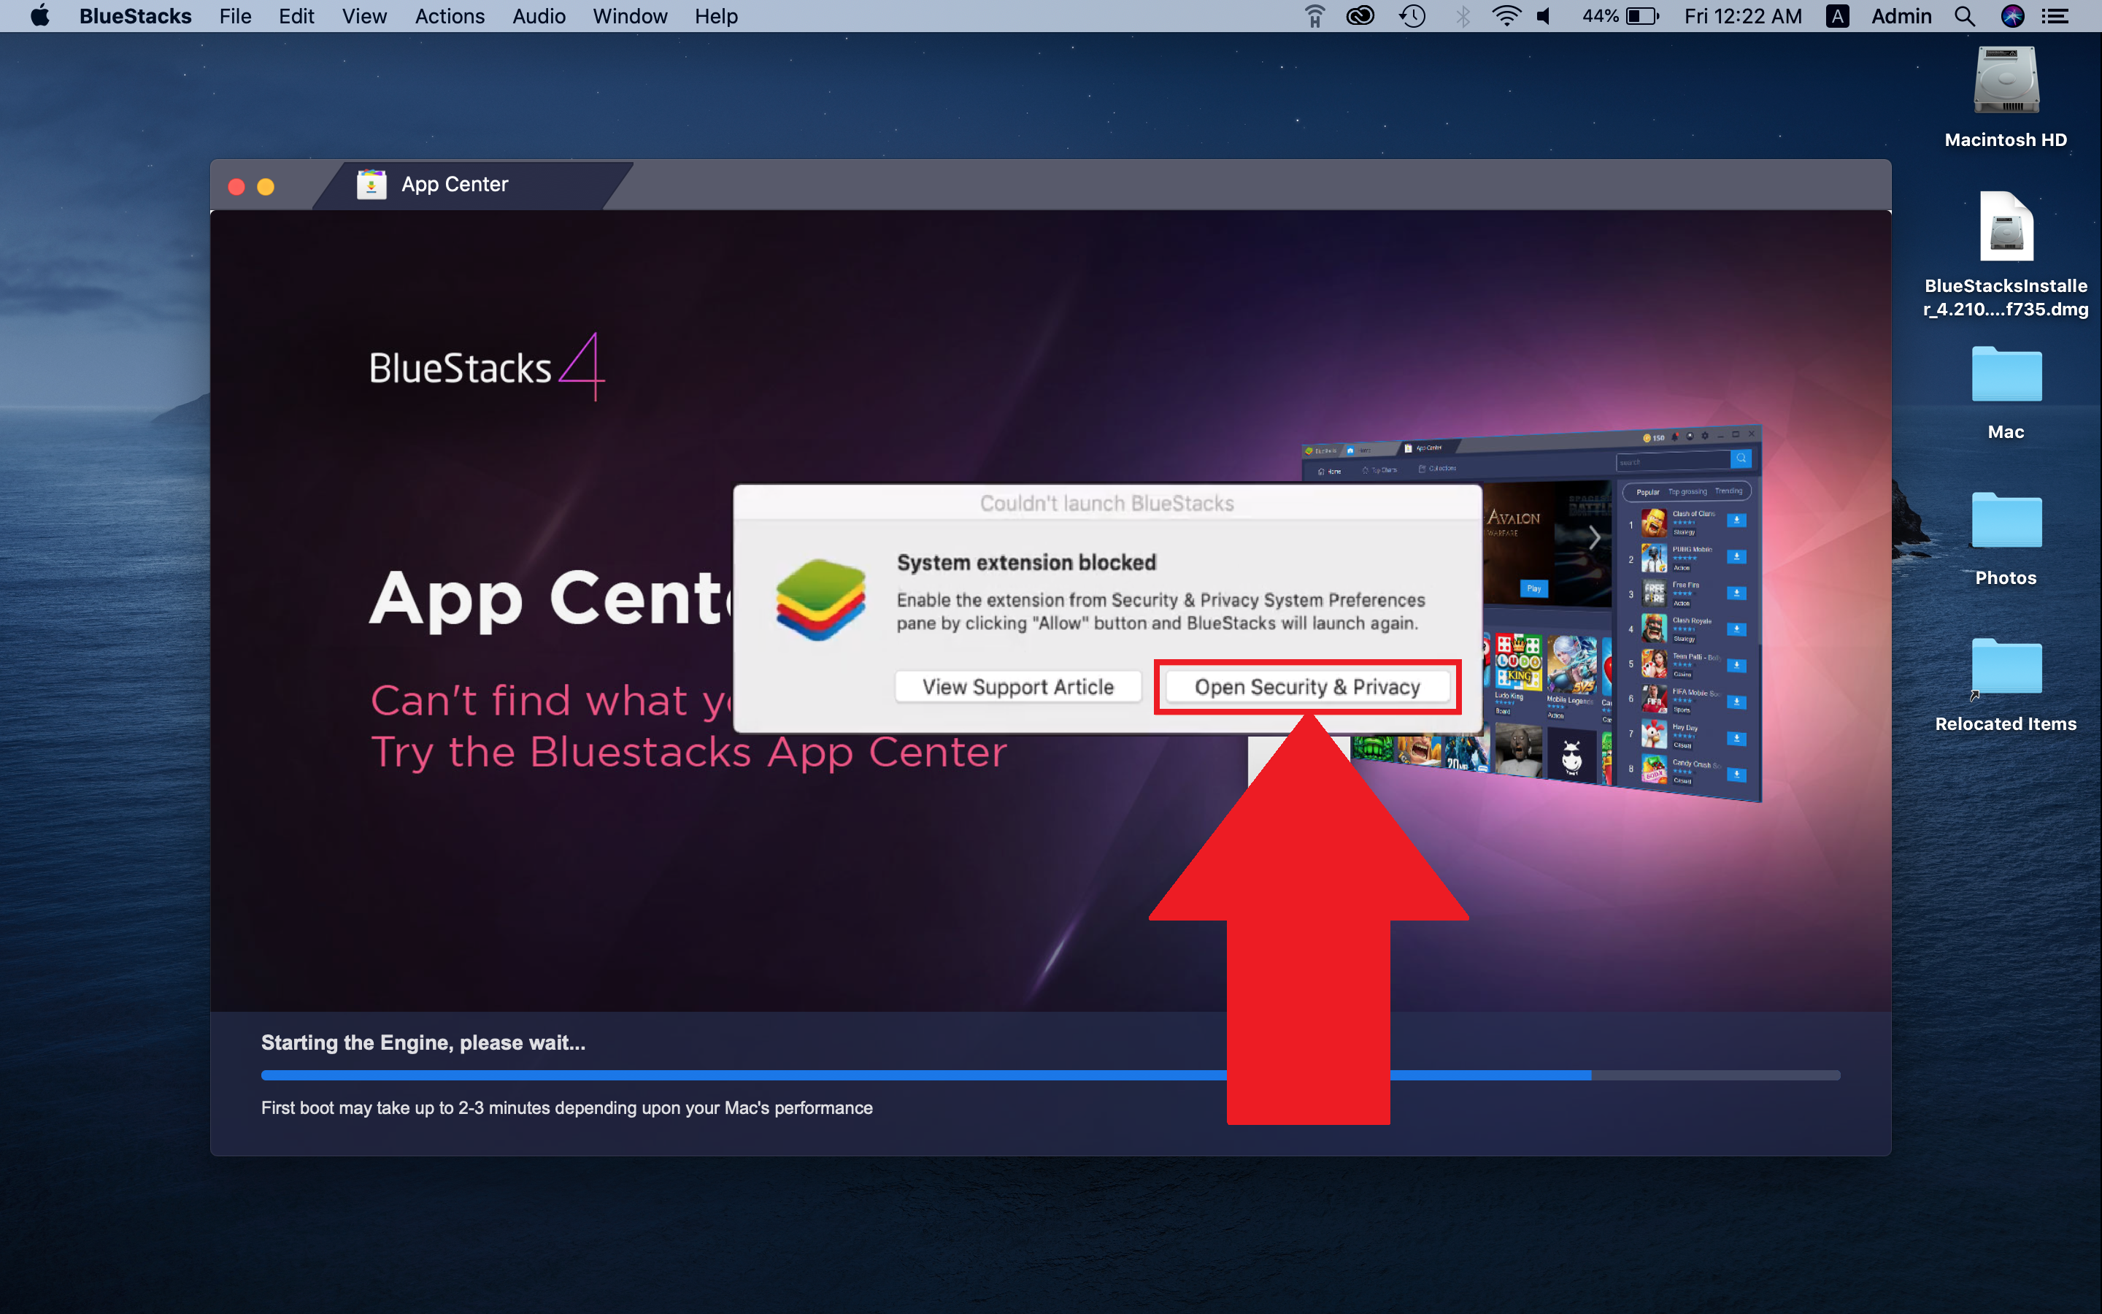Open Security & Privacy settings
Screen dimensions: 2102x1314
(x=1304, y=685)
